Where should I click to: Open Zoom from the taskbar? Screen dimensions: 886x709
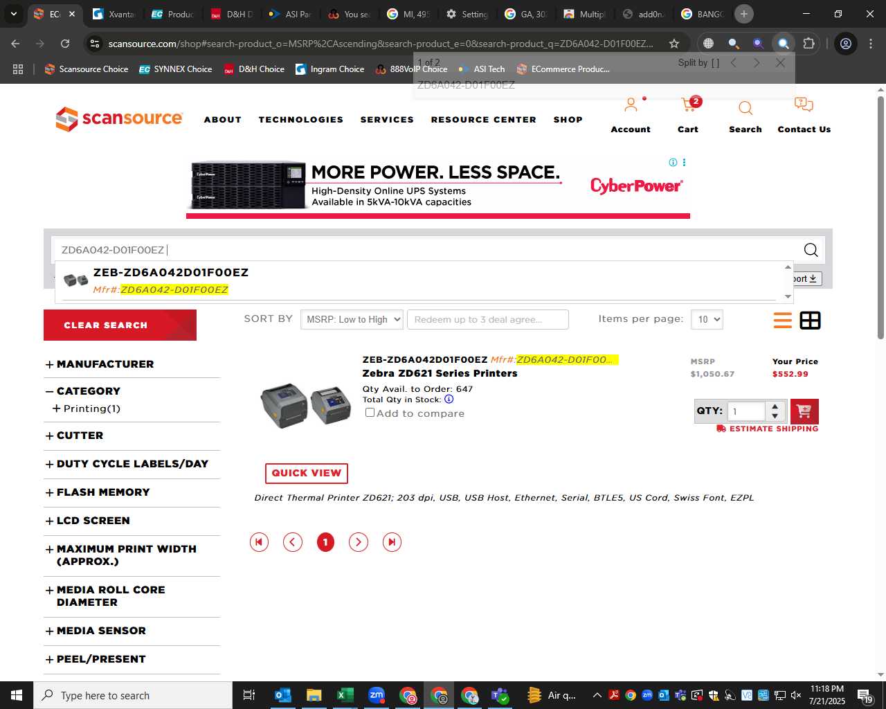click(377, 695)
